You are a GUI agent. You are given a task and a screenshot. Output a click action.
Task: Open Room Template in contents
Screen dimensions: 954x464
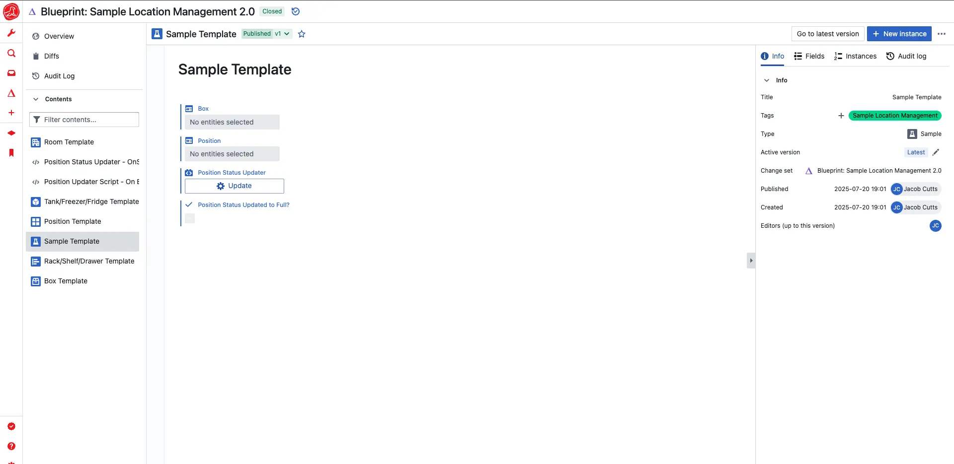82,142
